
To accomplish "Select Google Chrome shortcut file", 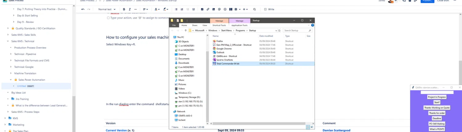I will (224, 49).
